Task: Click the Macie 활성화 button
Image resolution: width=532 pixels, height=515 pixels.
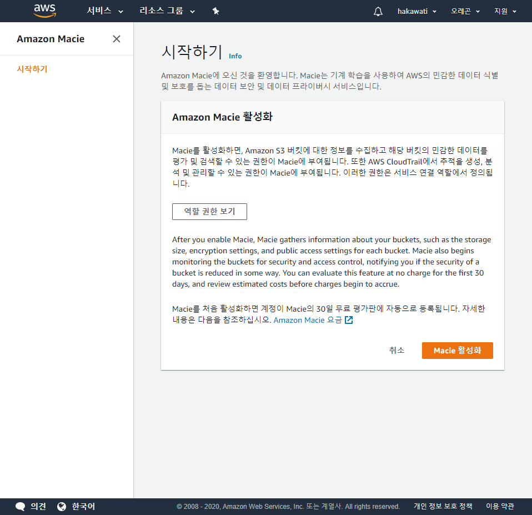Action: (458, 351)
